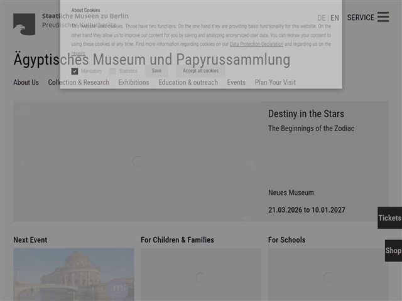
Task: Click the Shop side button
Action: point(393,251)
